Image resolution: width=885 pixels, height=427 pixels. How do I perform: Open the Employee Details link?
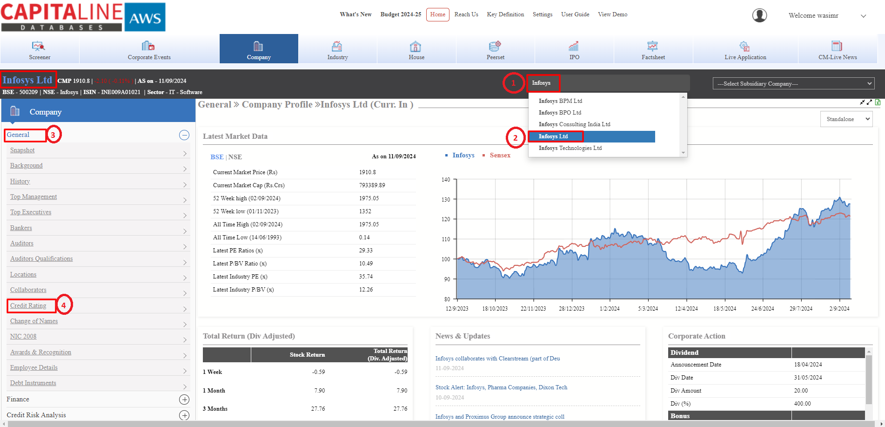34,367
